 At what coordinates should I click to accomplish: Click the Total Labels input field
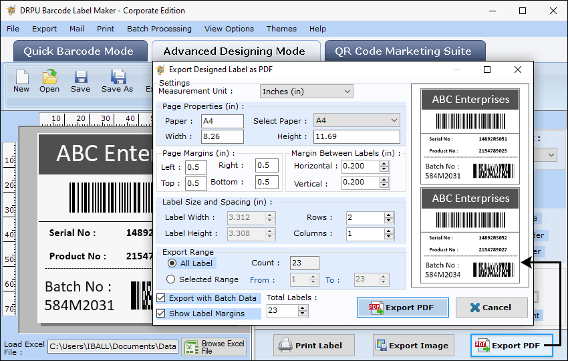point(283,311)
